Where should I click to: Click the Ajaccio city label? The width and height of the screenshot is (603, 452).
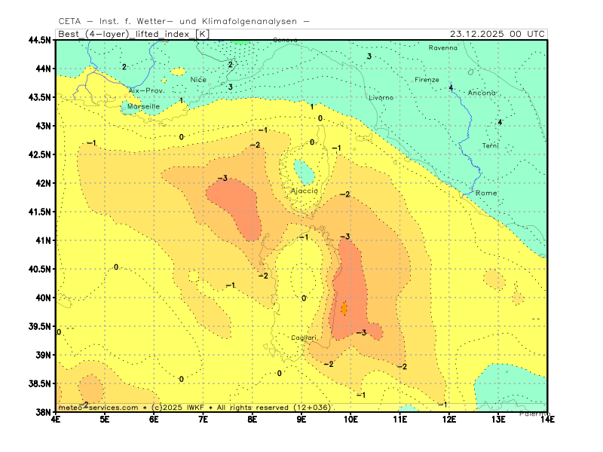click(305, 191)
